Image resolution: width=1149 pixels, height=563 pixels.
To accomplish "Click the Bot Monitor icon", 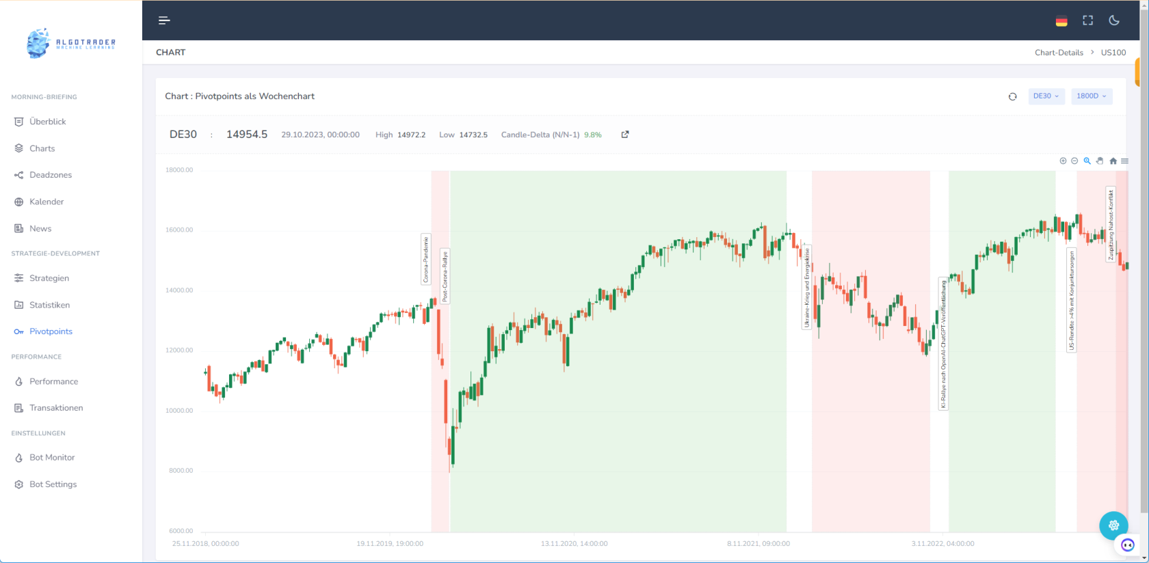I will tap(18, 458).
